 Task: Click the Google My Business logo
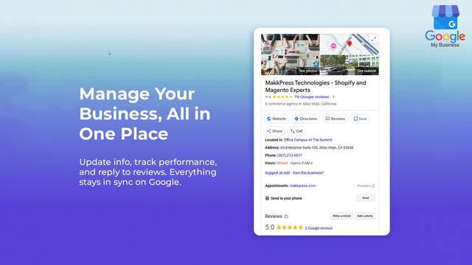click(x=445, y=26)
